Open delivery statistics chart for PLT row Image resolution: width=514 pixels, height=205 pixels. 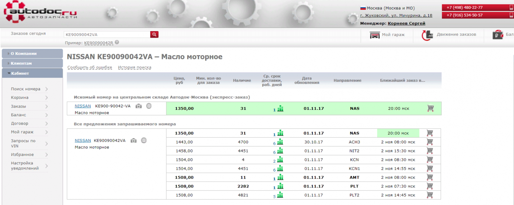pos(280,186)
